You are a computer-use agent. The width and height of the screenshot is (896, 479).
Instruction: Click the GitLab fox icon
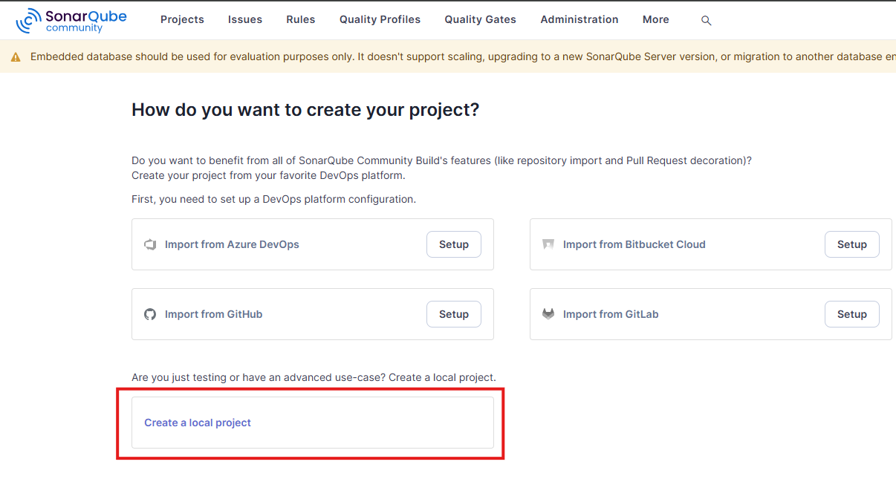548,314
